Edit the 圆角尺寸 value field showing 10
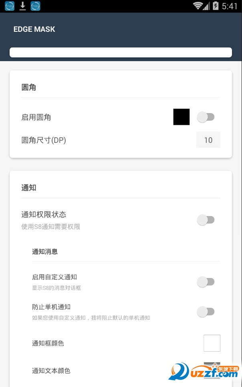Image resolution: width=242 pixels, height=387 pixels. point(208,140)
